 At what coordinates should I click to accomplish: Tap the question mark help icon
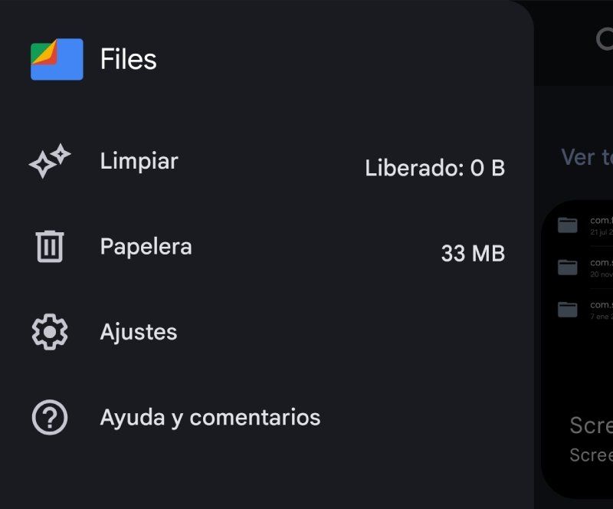(49, 417)
